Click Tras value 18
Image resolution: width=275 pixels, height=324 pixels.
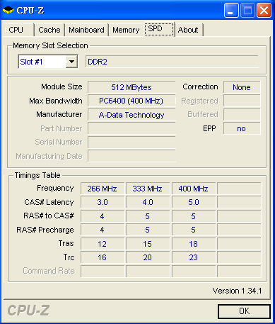coord(194,244)
